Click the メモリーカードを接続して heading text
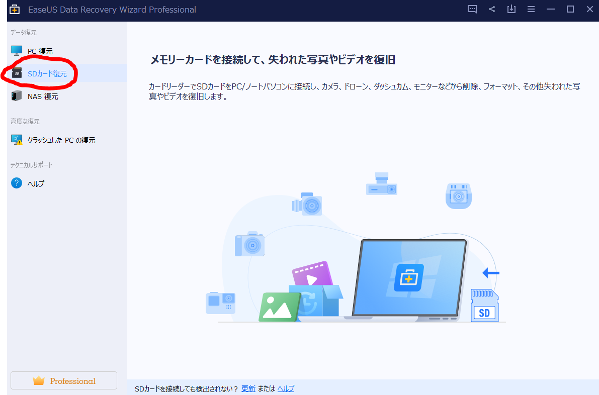The height and width of the screenshot is (395, 599). point(273,59)
